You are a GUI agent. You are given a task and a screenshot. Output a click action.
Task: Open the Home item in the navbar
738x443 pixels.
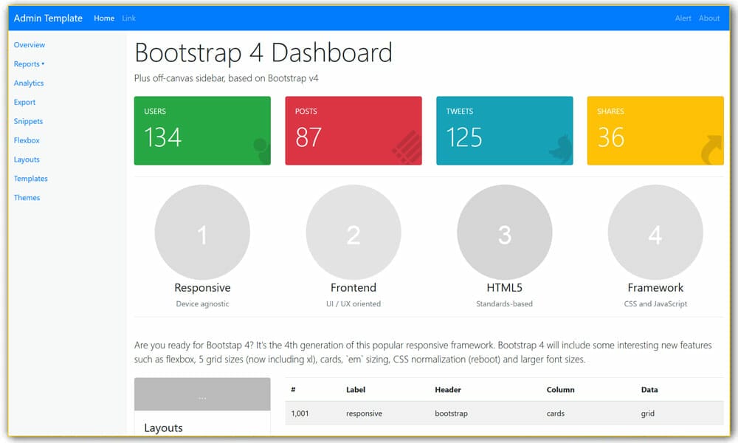tap(103, 18)
